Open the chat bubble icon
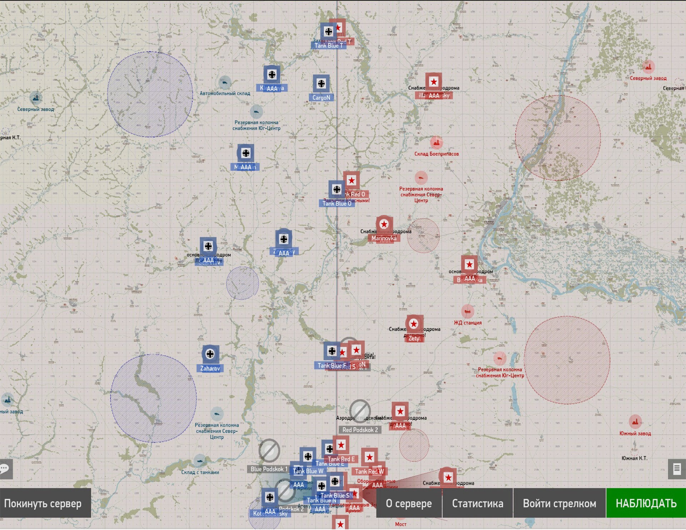The image size is (686, 530). pos(5,469)
